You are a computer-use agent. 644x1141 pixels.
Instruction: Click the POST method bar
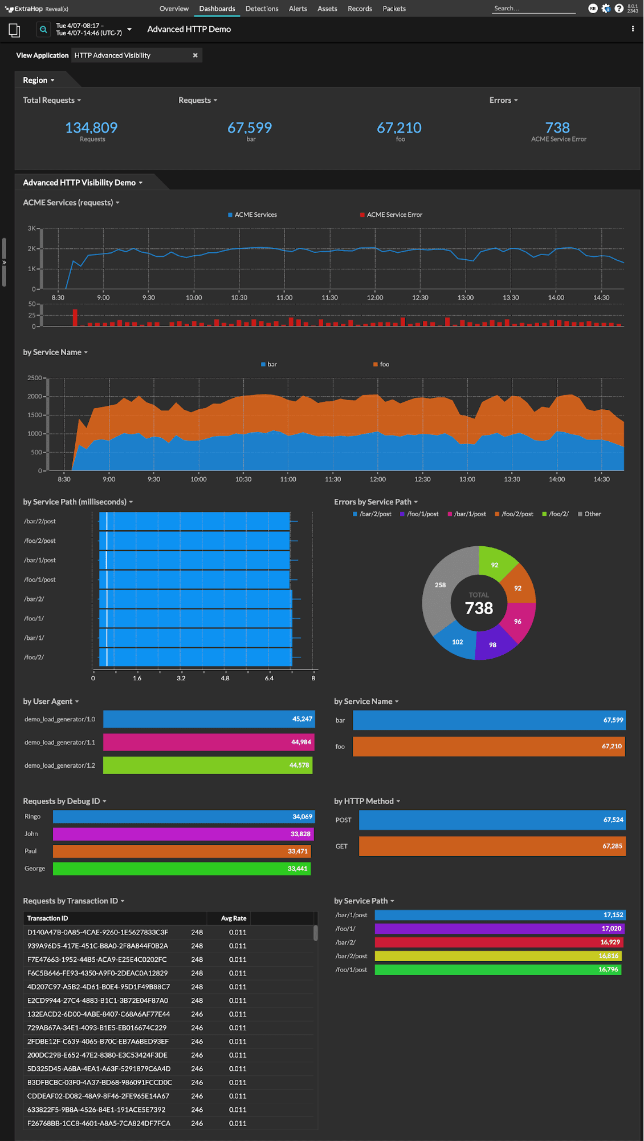(x=492, y=820)
